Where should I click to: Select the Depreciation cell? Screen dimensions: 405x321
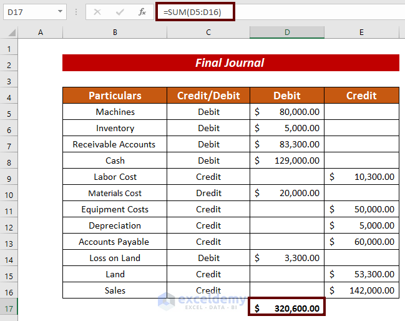point(115,225)
